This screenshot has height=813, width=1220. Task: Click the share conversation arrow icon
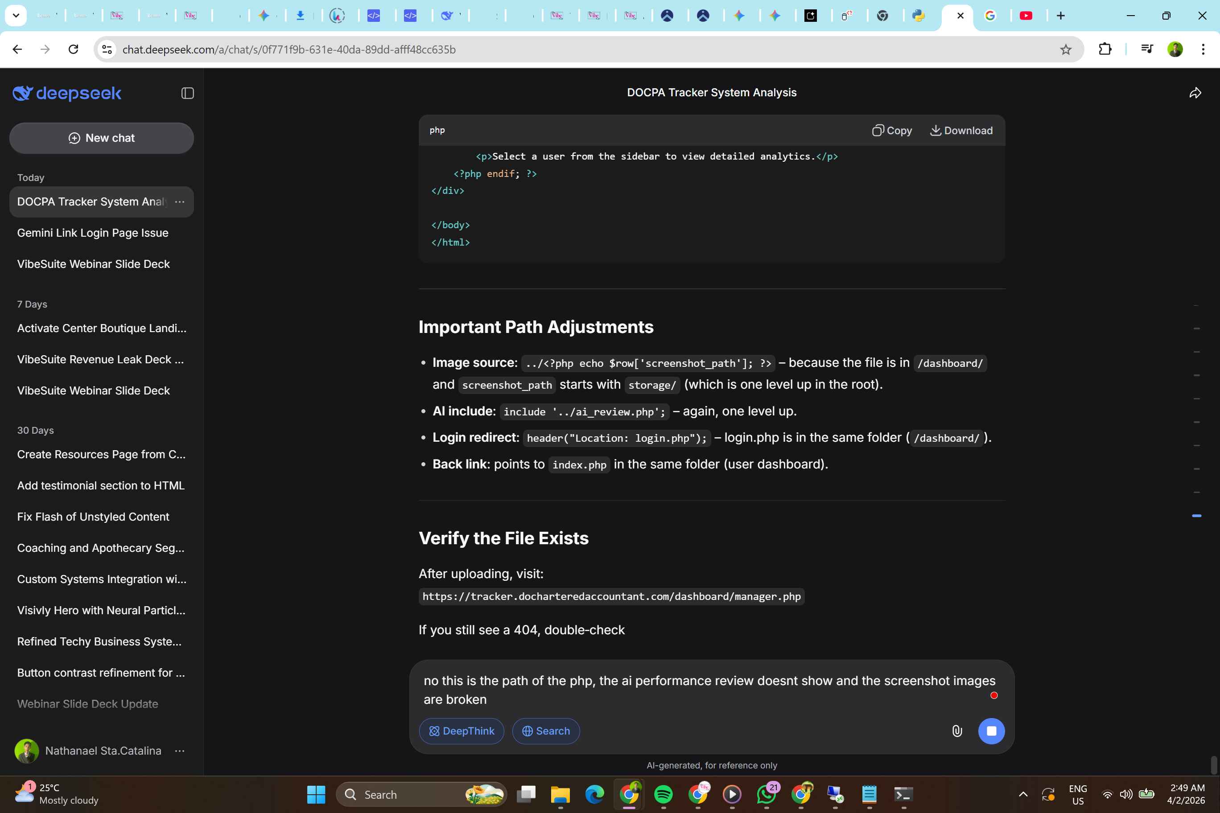coord(1195,93)
